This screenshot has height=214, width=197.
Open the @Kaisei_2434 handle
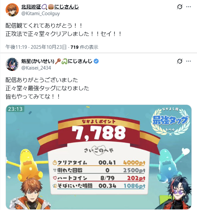point(36,68)
